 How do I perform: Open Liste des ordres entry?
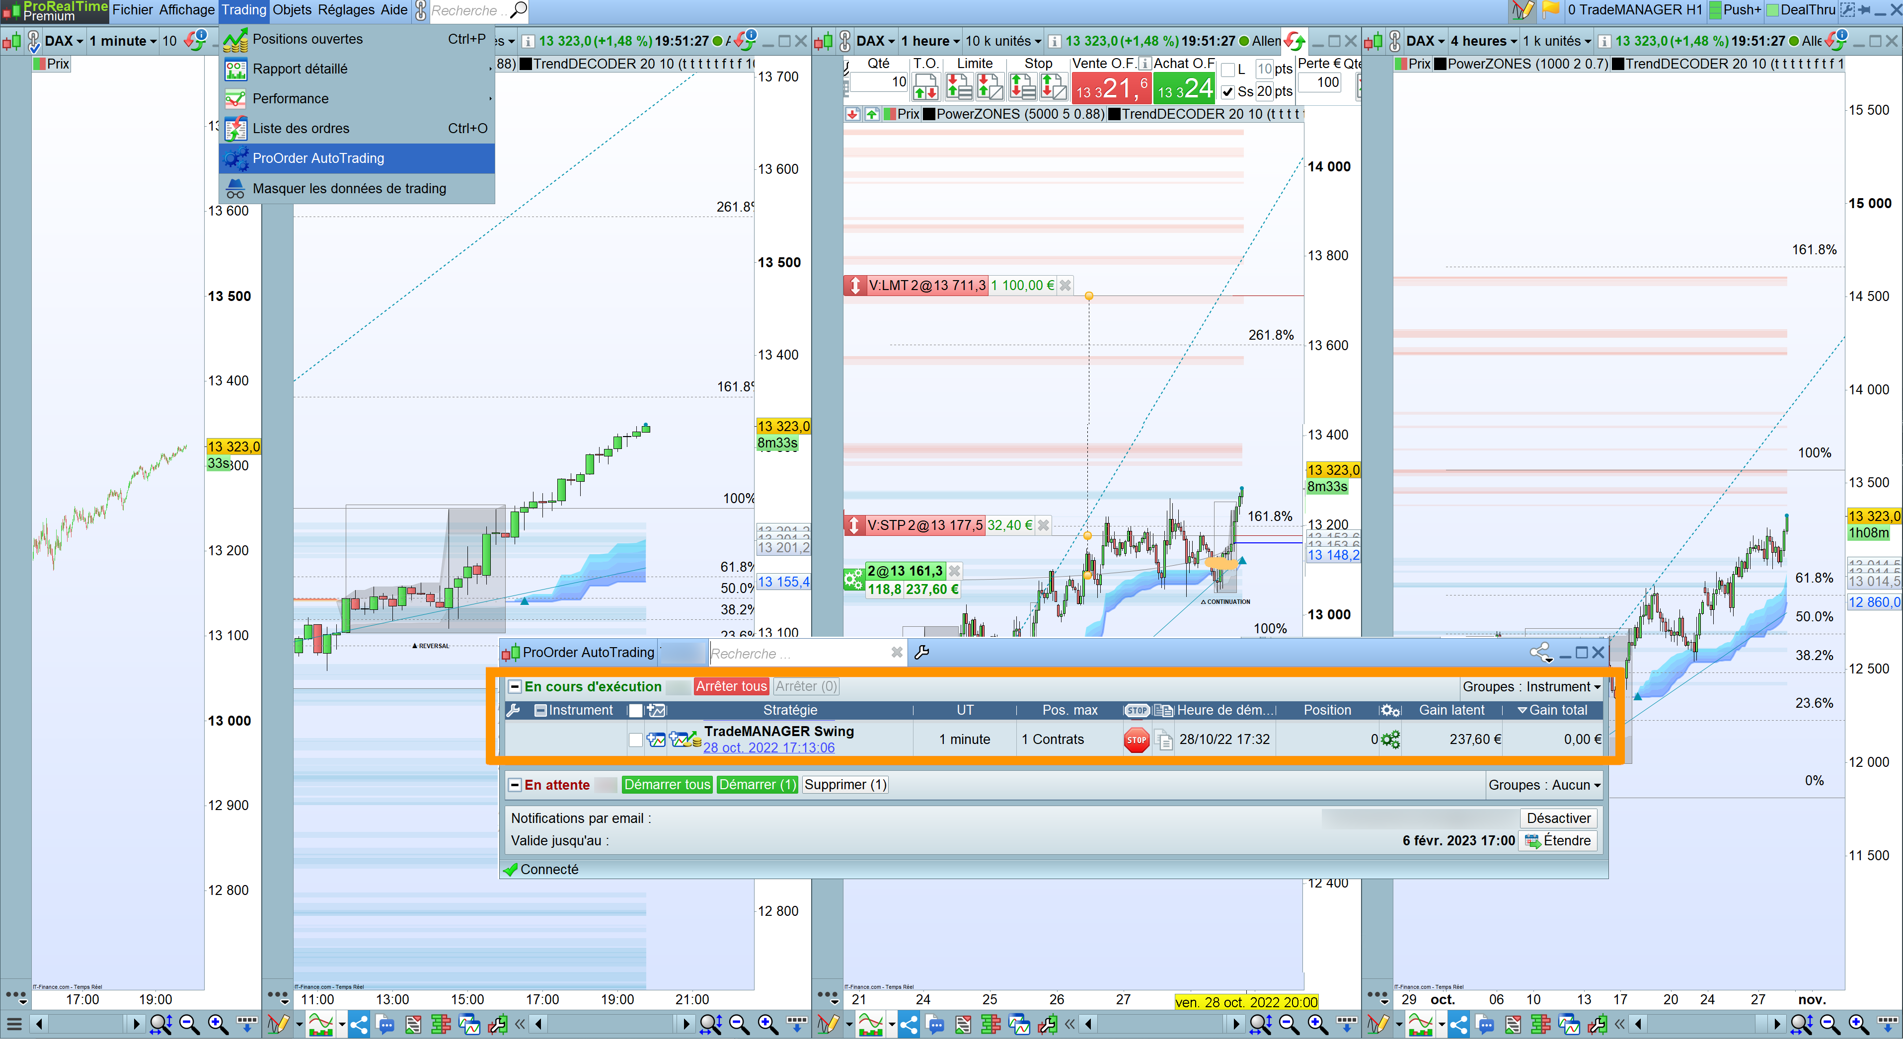point(357,129)
